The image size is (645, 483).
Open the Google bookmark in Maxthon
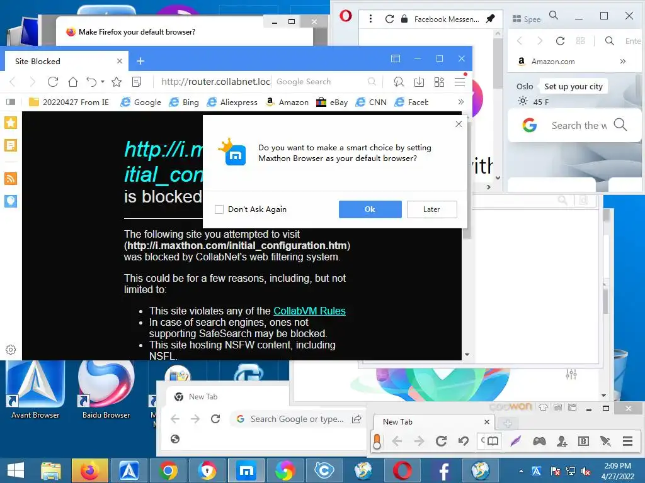(x=140, y=102)
